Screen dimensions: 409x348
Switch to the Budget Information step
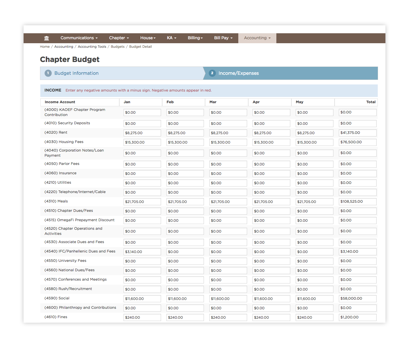pyautogui.click(x=76, y=73)
